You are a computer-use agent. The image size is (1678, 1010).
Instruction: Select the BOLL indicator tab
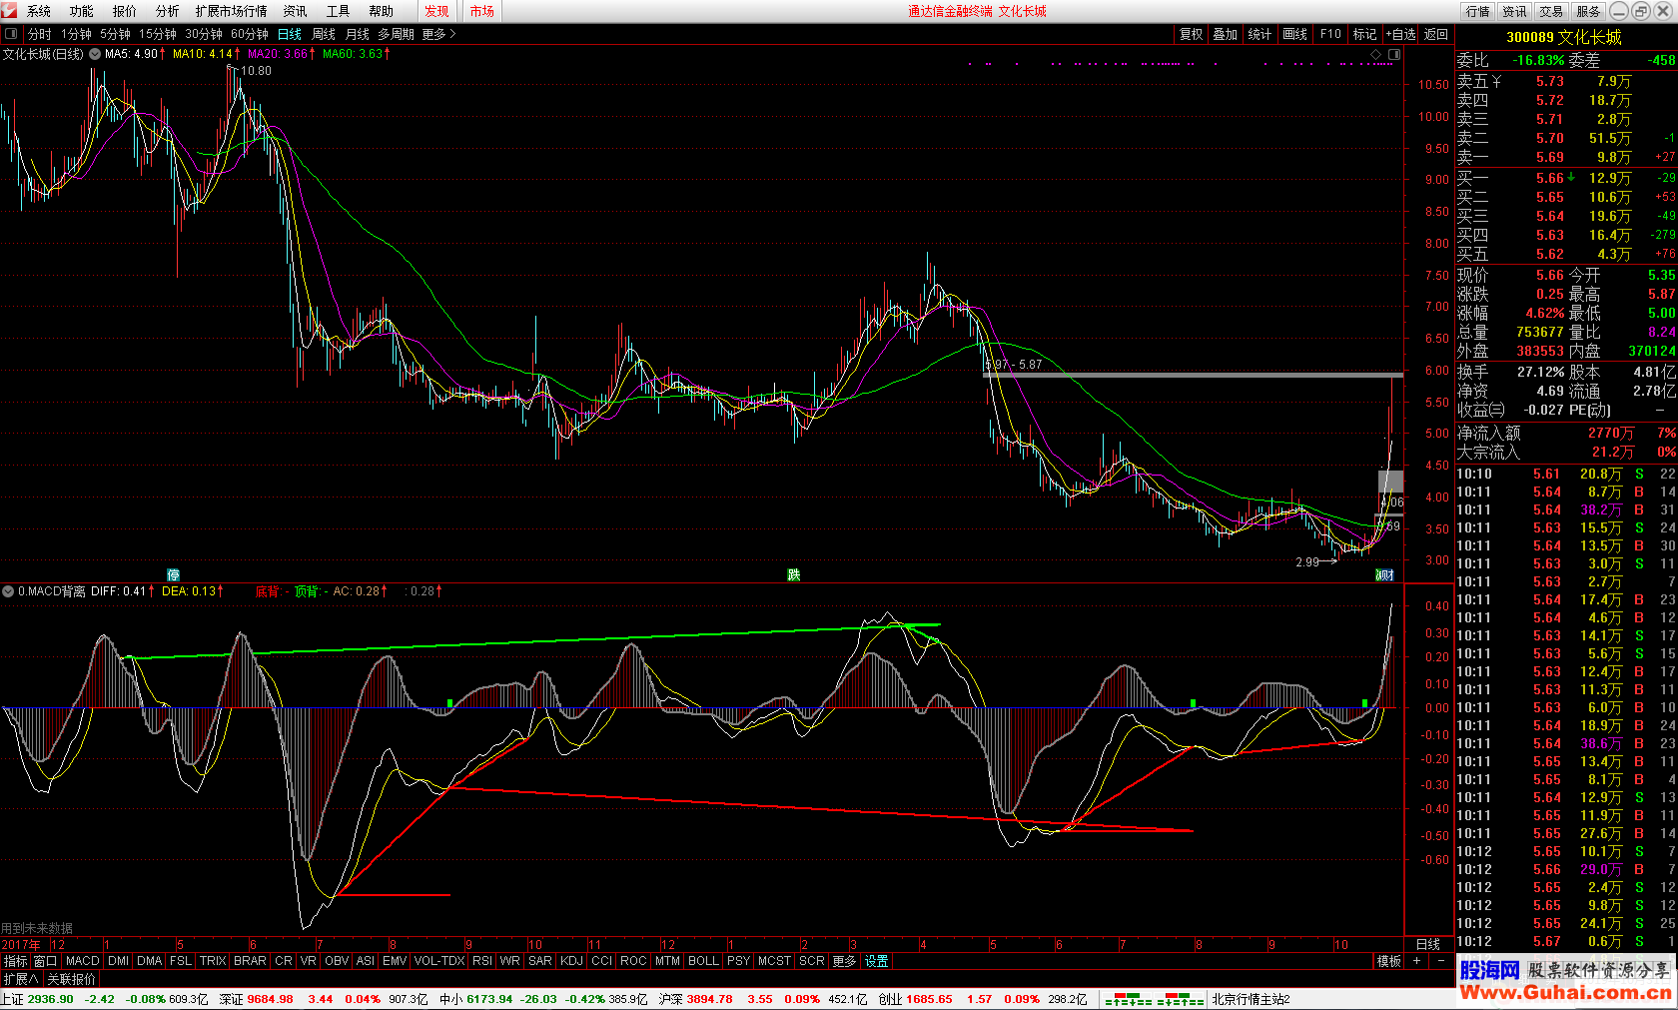703,961
